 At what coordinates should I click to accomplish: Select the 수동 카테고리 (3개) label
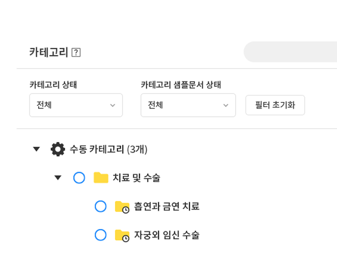point(109,149)
